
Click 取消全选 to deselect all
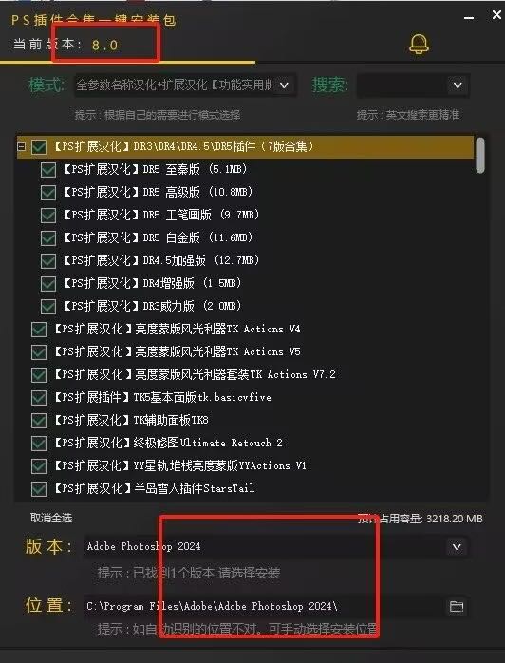[x=51, y=518]
